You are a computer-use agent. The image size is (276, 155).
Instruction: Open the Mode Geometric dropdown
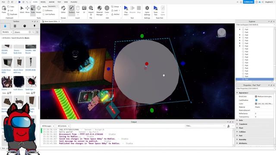tap(53, 6)
